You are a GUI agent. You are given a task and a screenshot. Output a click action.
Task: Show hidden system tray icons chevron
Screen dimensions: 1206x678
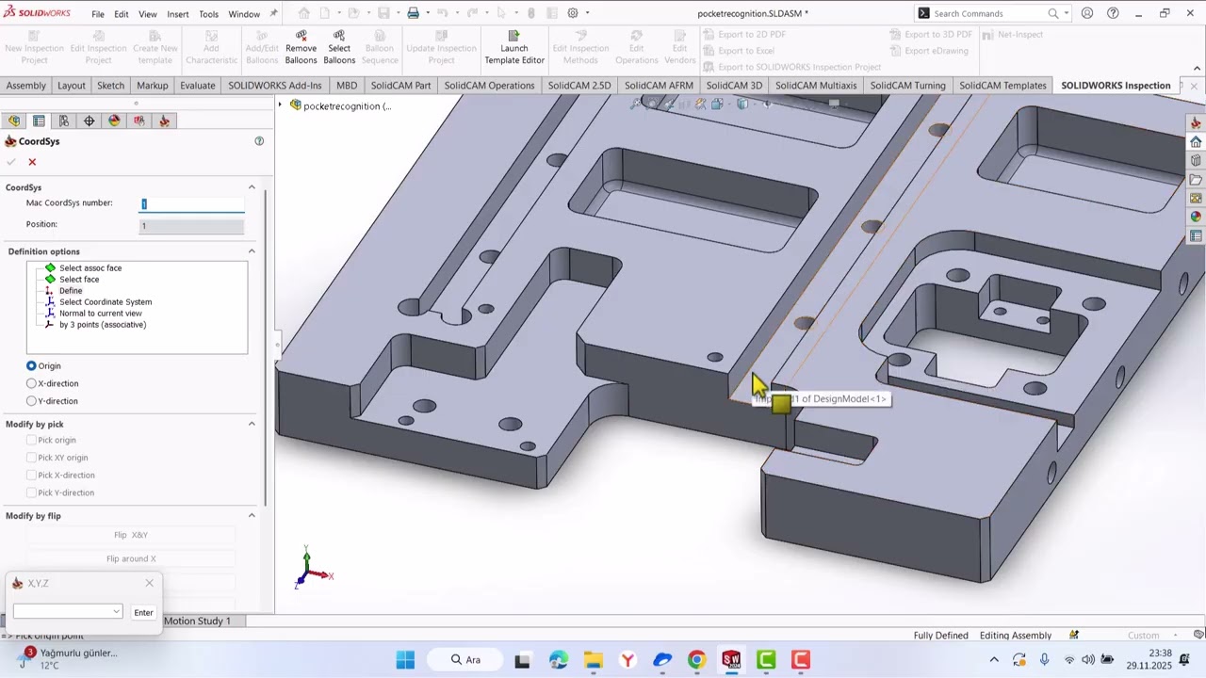(x=994, y=659)
